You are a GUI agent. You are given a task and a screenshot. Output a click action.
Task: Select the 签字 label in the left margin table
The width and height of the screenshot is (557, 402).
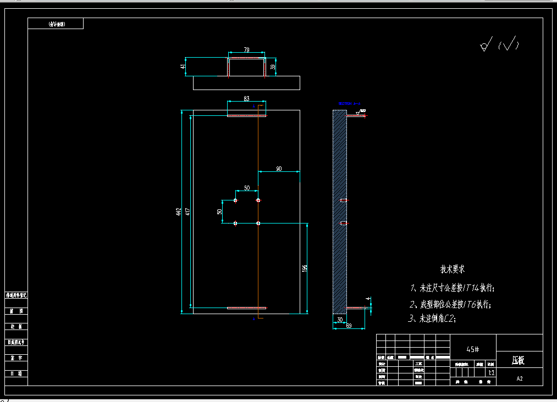(16, 358)
